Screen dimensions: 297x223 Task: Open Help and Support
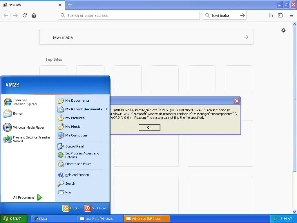click(x=83, y=175)
